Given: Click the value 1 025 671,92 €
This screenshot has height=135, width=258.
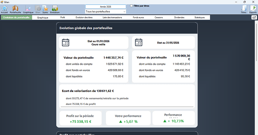Looking at the screenshot, I should [115, 64].
